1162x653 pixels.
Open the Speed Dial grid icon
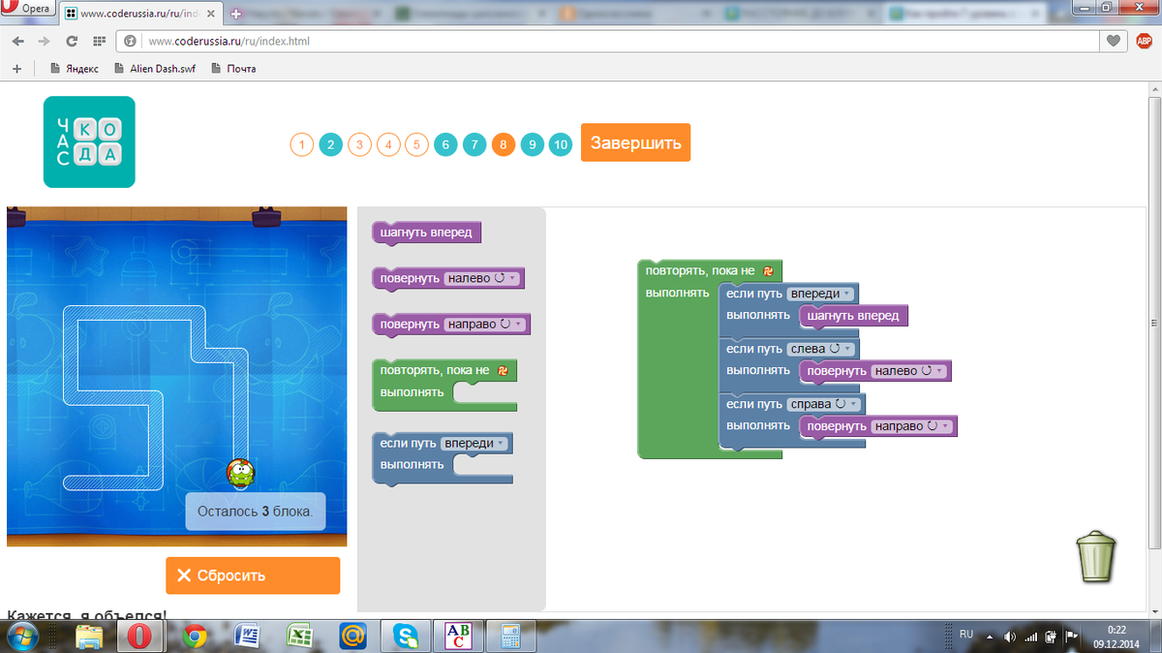tap(99, 42)
